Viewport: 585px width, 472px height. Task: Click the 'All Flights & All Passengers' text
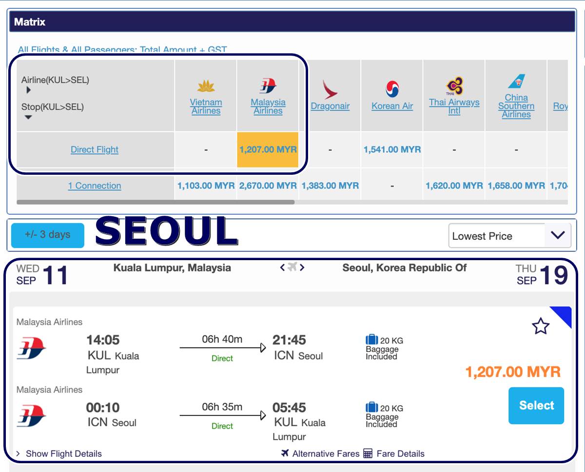tap(122, 49)
